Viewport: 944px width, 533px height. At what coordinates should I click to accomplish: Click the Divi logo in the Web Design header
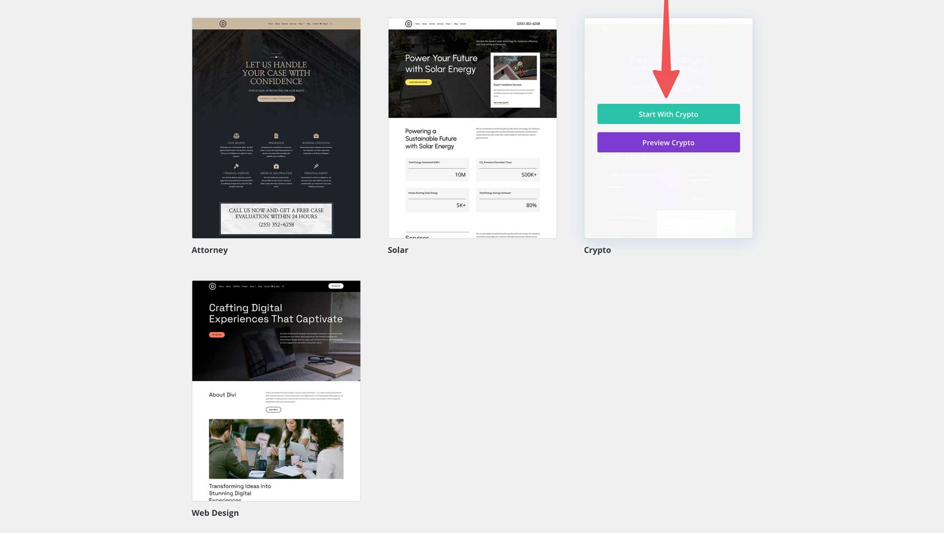point(212,286)
